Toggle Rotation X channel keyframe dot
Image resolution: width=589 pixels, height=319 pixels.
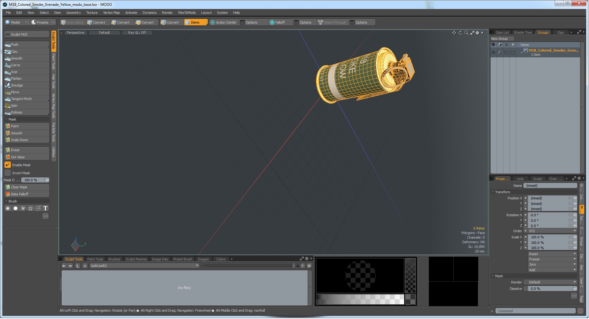[525, 215]
